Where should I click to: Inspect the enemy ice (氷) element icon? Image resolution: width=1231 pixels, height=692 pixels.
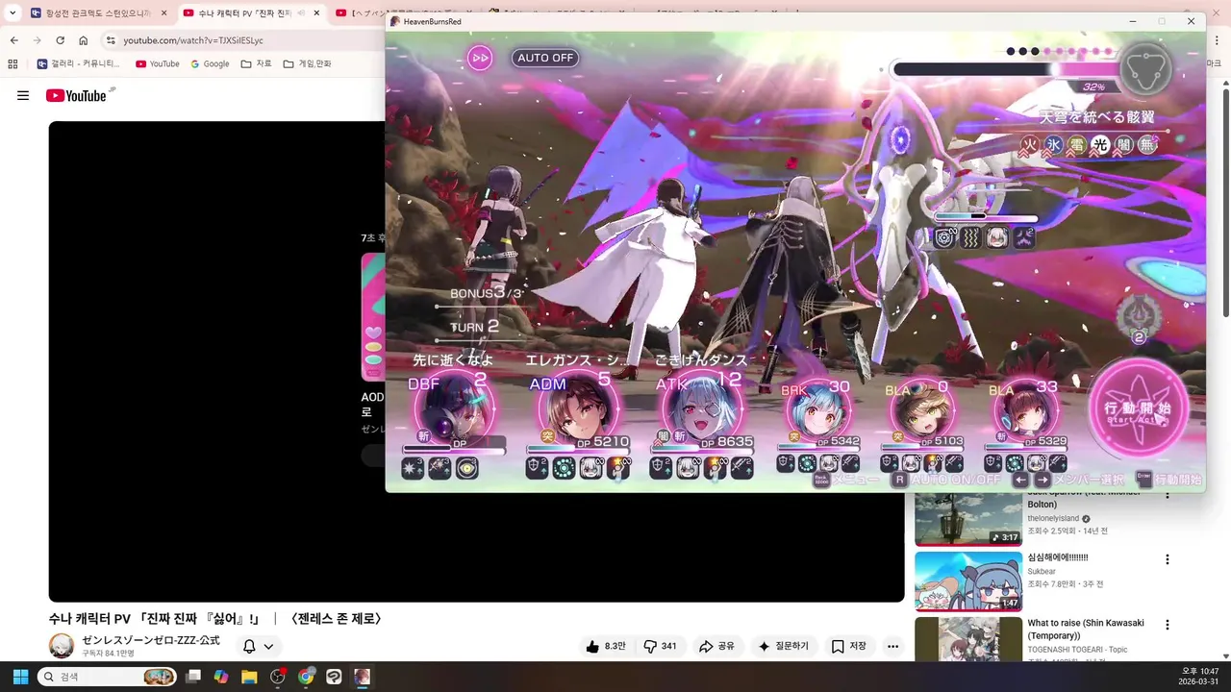1054,146
